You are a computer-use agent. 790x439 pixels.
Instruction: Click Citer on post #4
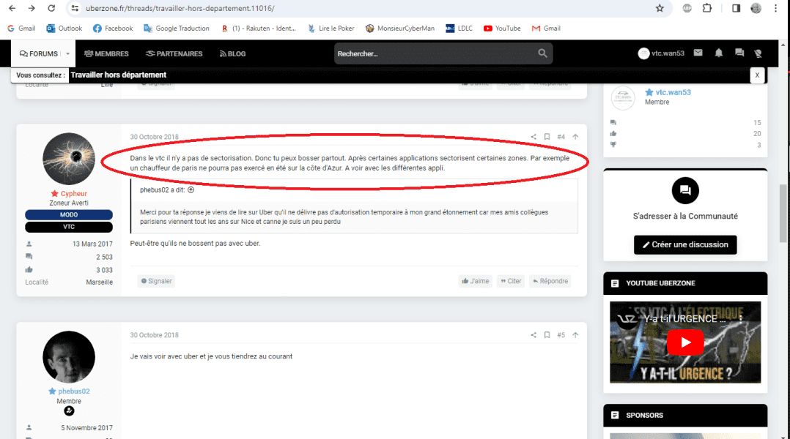coord(511,281)
